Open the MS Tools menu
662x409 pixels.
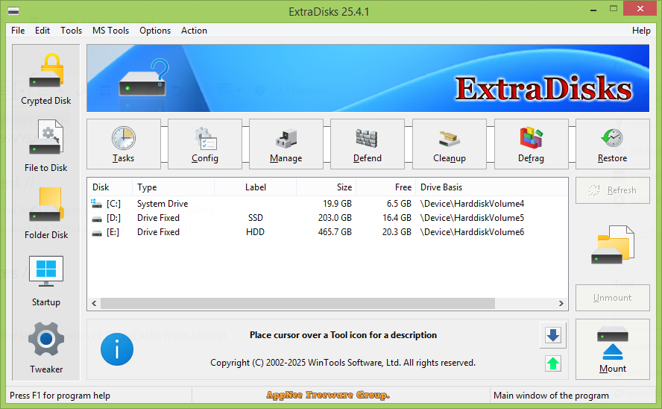point(110,31)
